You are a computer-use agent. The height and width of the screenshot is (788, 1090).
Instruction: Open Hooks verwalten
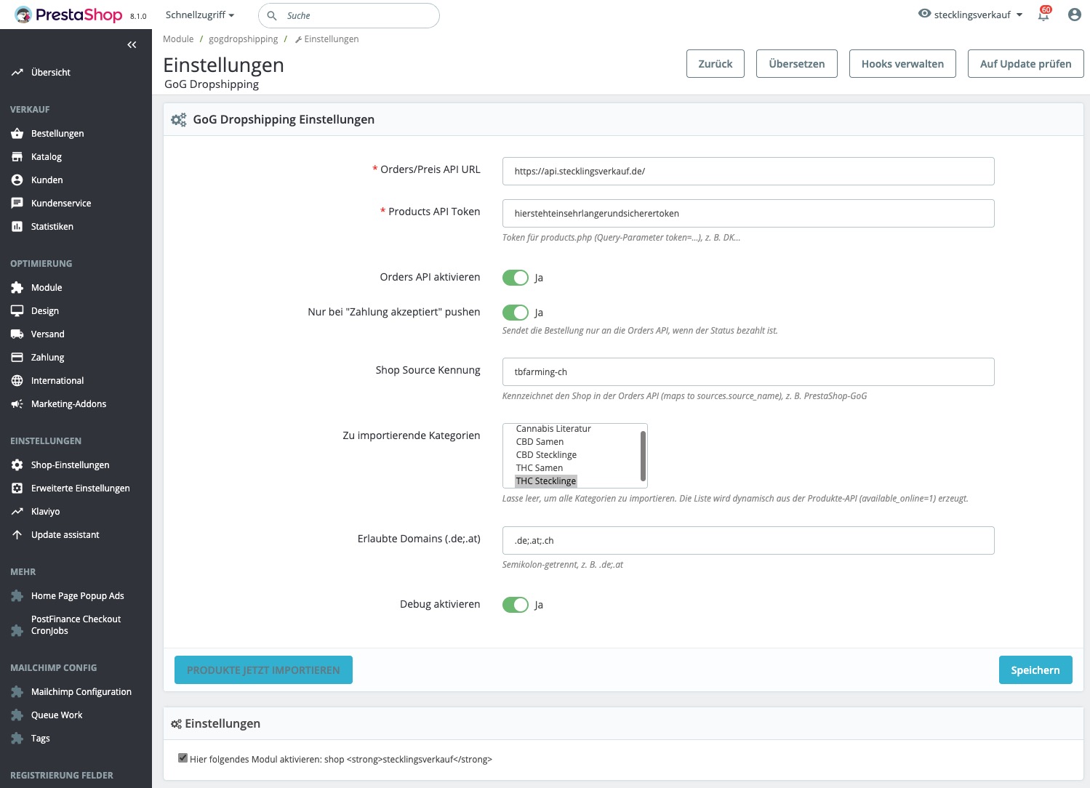click(902, 63)
